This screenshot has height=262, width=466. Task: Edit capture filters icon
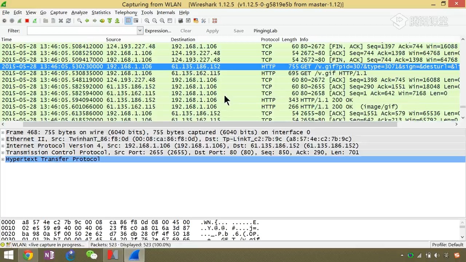click(x=181, y=21)
